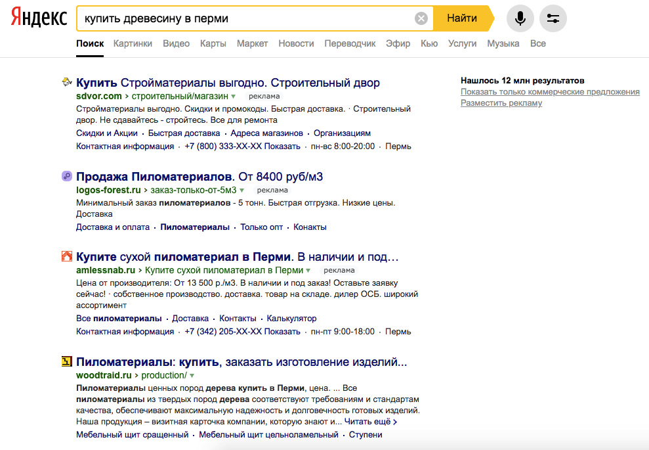This screenshot has height=450, width=649.
Task: Open Все пиломатериалы sitelink
Action: coord(119,318)
